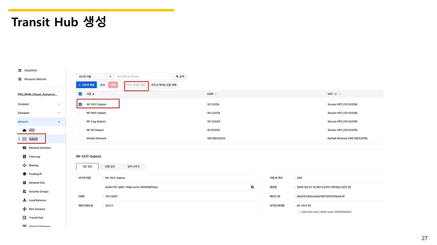Open Routing icon in sidebar
The image size is (437, 245).
[x=24, y=165]
